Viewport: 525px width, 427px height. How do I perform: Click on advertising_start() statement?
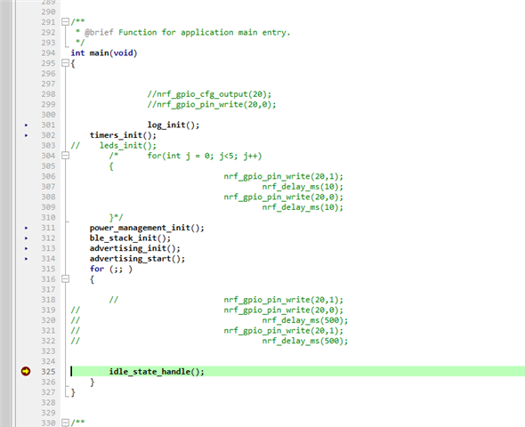click(137, 259)
